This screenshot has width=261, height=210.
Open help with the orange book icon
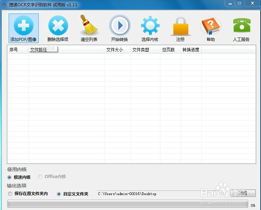pyautogui.click(x=211, y=26)
